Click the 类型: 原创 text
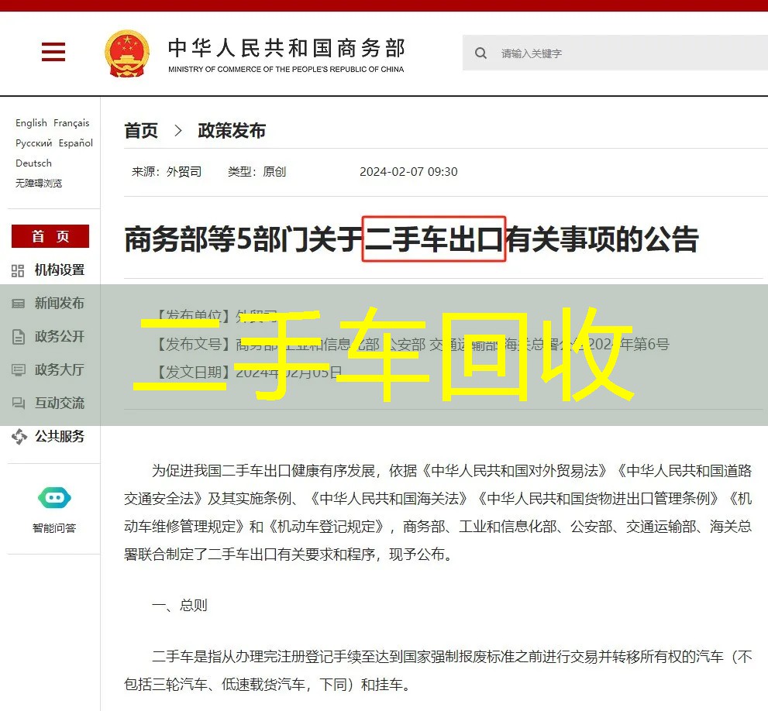Viewport: 768px width, 711px height. (x=257, y=172)
